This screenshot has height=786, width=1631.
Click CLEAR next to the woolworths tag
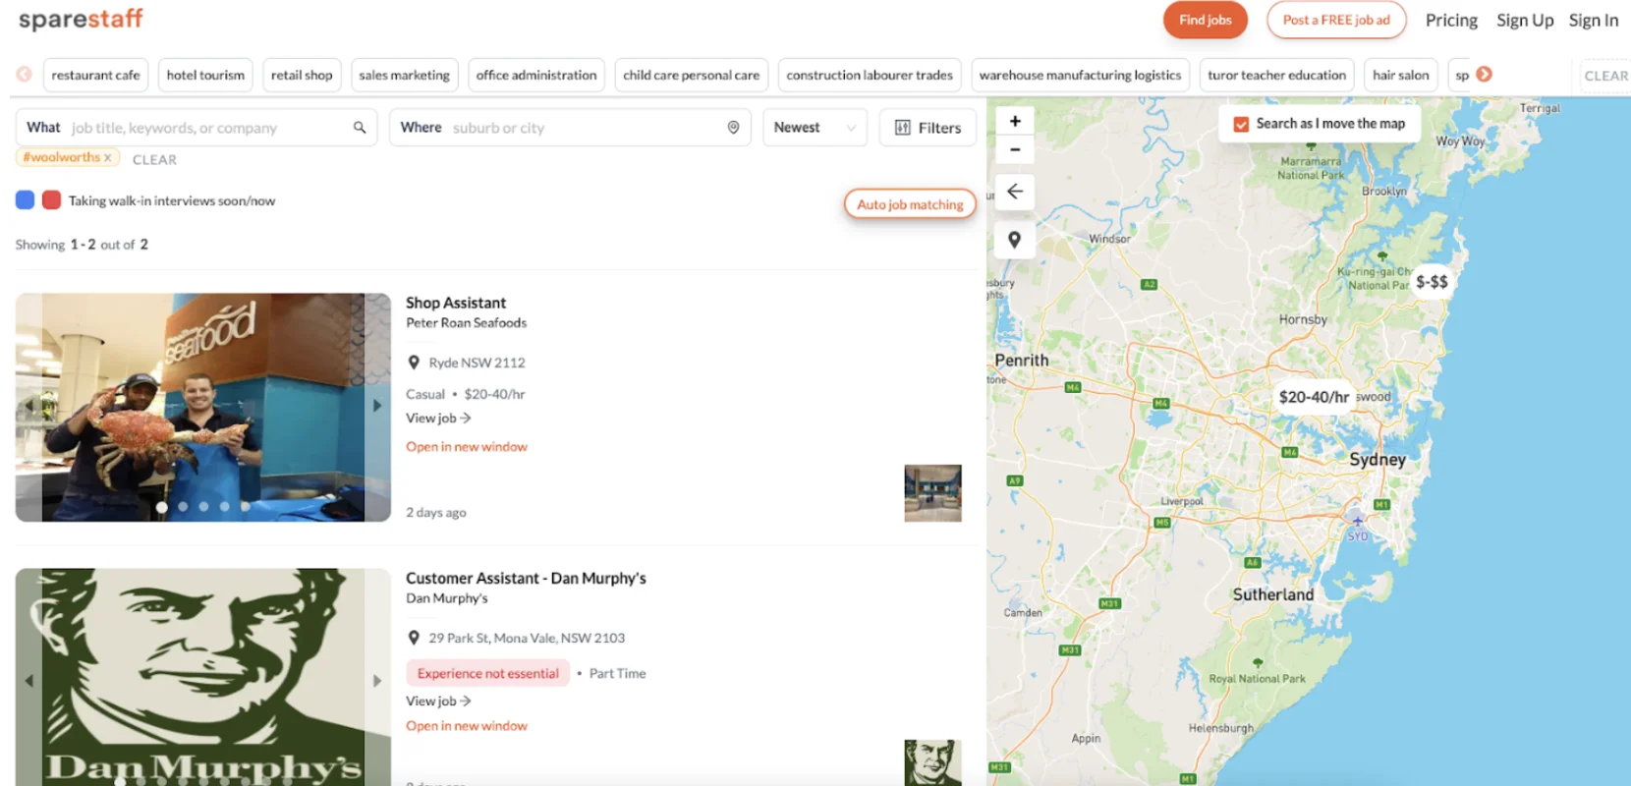(x=154, y=159)
